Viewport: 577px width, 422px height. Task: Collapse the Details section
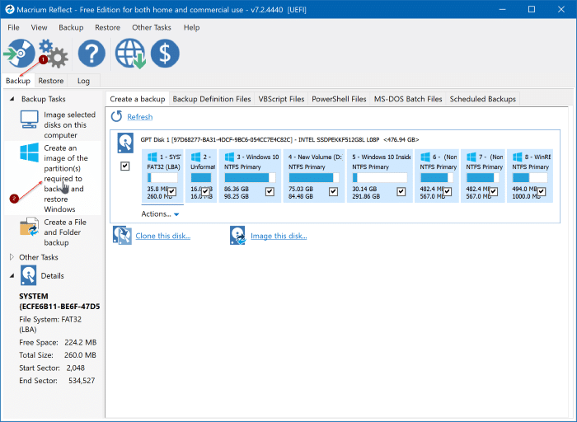click(x=12, y=275)
